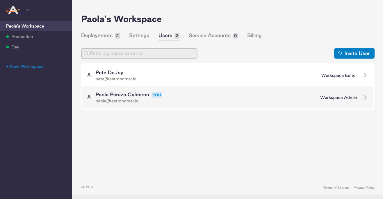The width and height of the screenshot is (383, 199).
Task: Click the green status dot beside Production
Action: coord(7,37)
